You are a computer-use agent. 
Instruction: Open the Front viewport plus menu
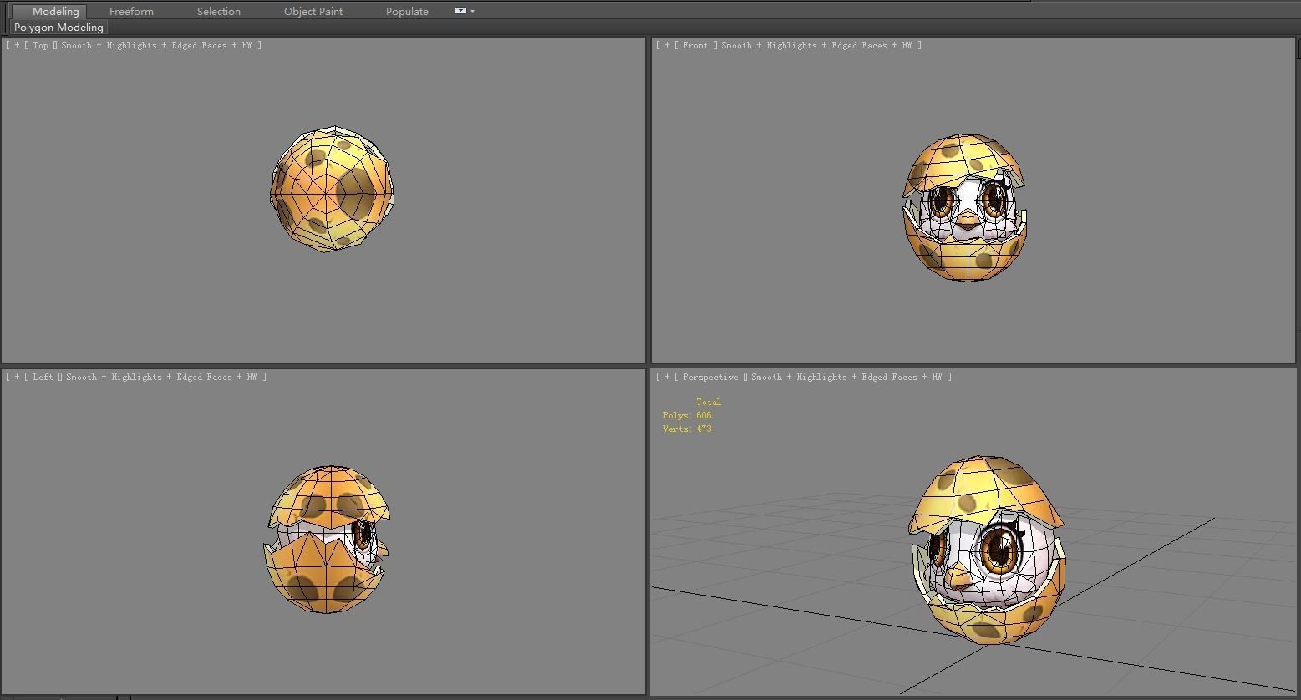pyautogui.click(x=667, y=45)
